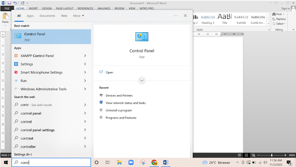Open the notification center icon
The height and width of the screenshot is (167, 296).
[289, 162]
